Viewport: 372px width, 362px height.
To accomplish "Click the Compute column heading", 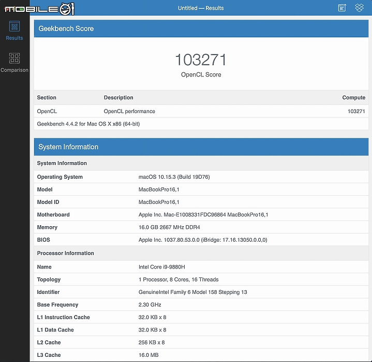I will click(353, 98).
